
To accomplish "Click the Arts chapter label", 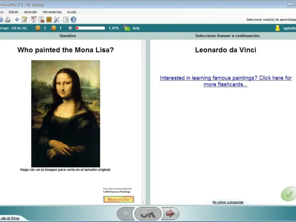I will (x=136, y=28).
